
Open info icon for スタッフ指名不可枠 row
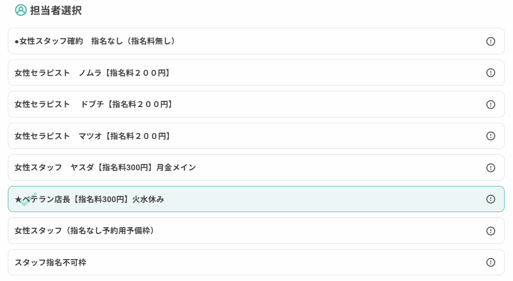[x=491, y=262]
